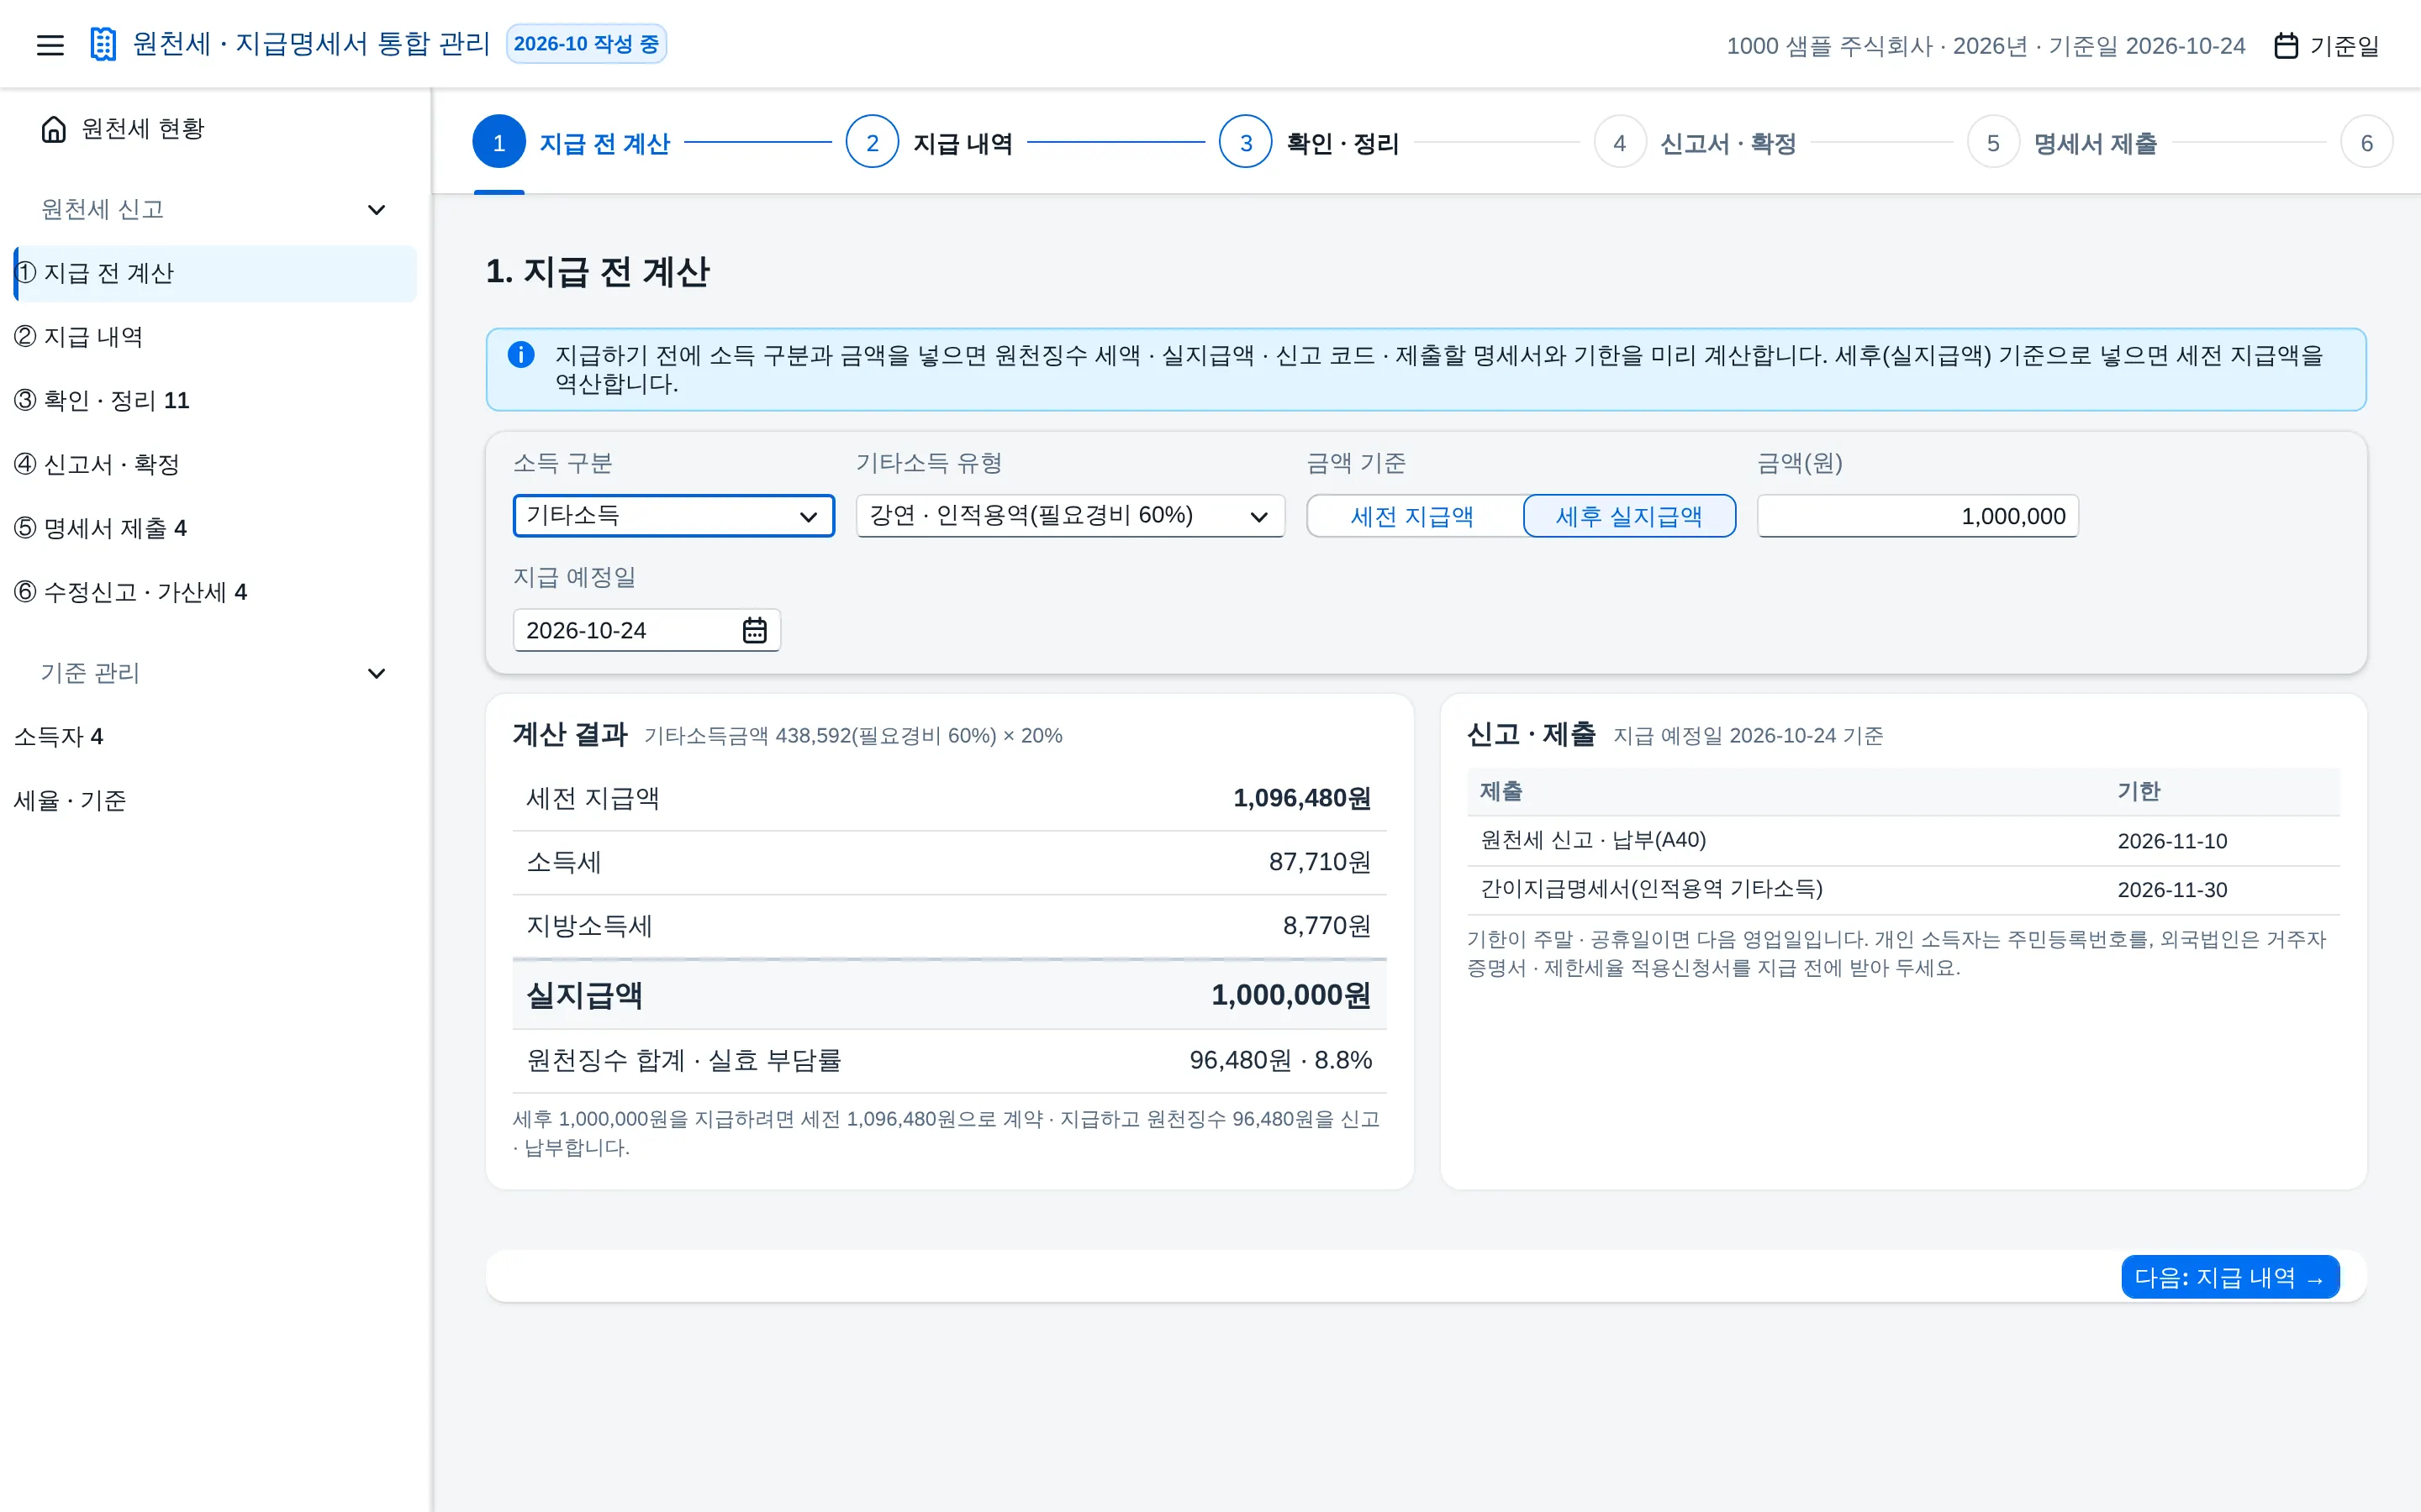Go to 신고서 · 확정 step label
Screen dimensions: 2421x1512
point(1728,144)
